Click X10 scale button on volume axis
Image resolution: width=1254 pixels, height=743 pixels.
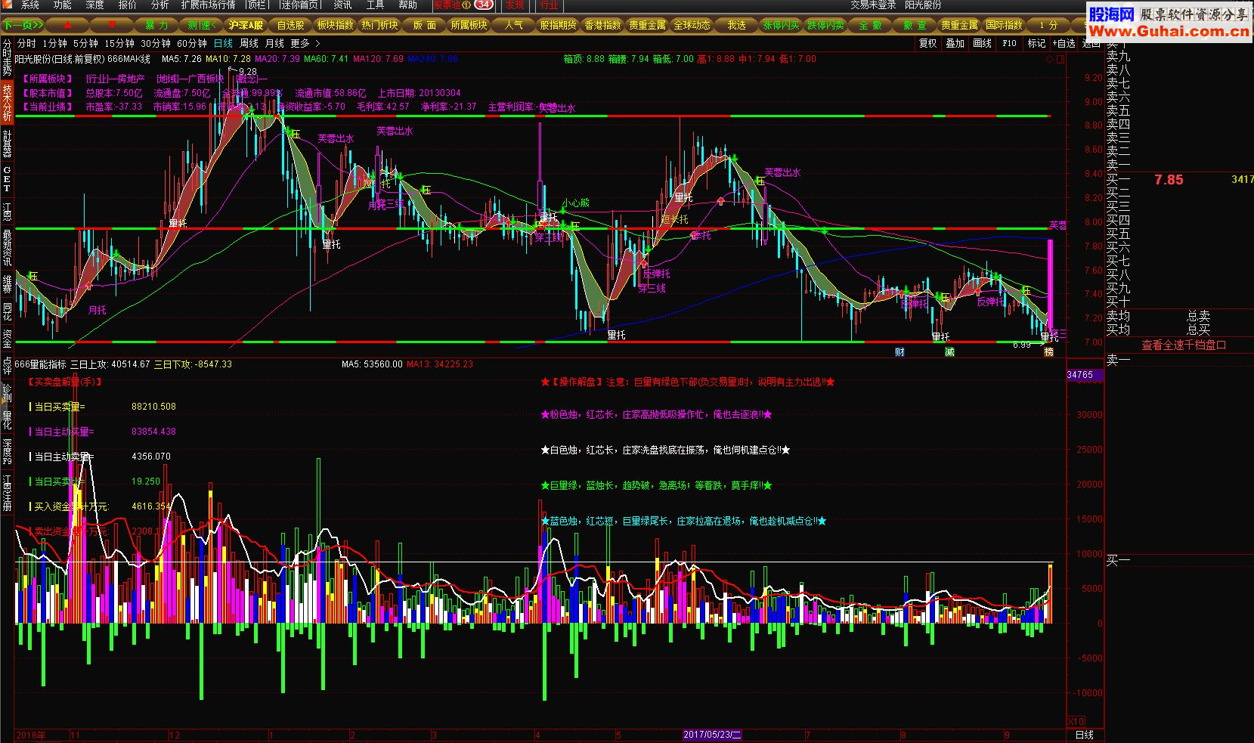1075,720
